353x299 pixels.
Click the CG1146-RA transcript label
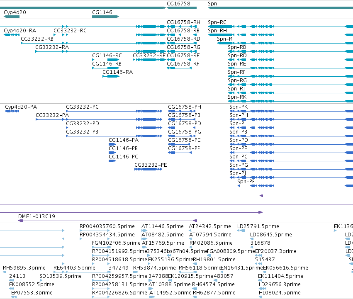point(117,72)
